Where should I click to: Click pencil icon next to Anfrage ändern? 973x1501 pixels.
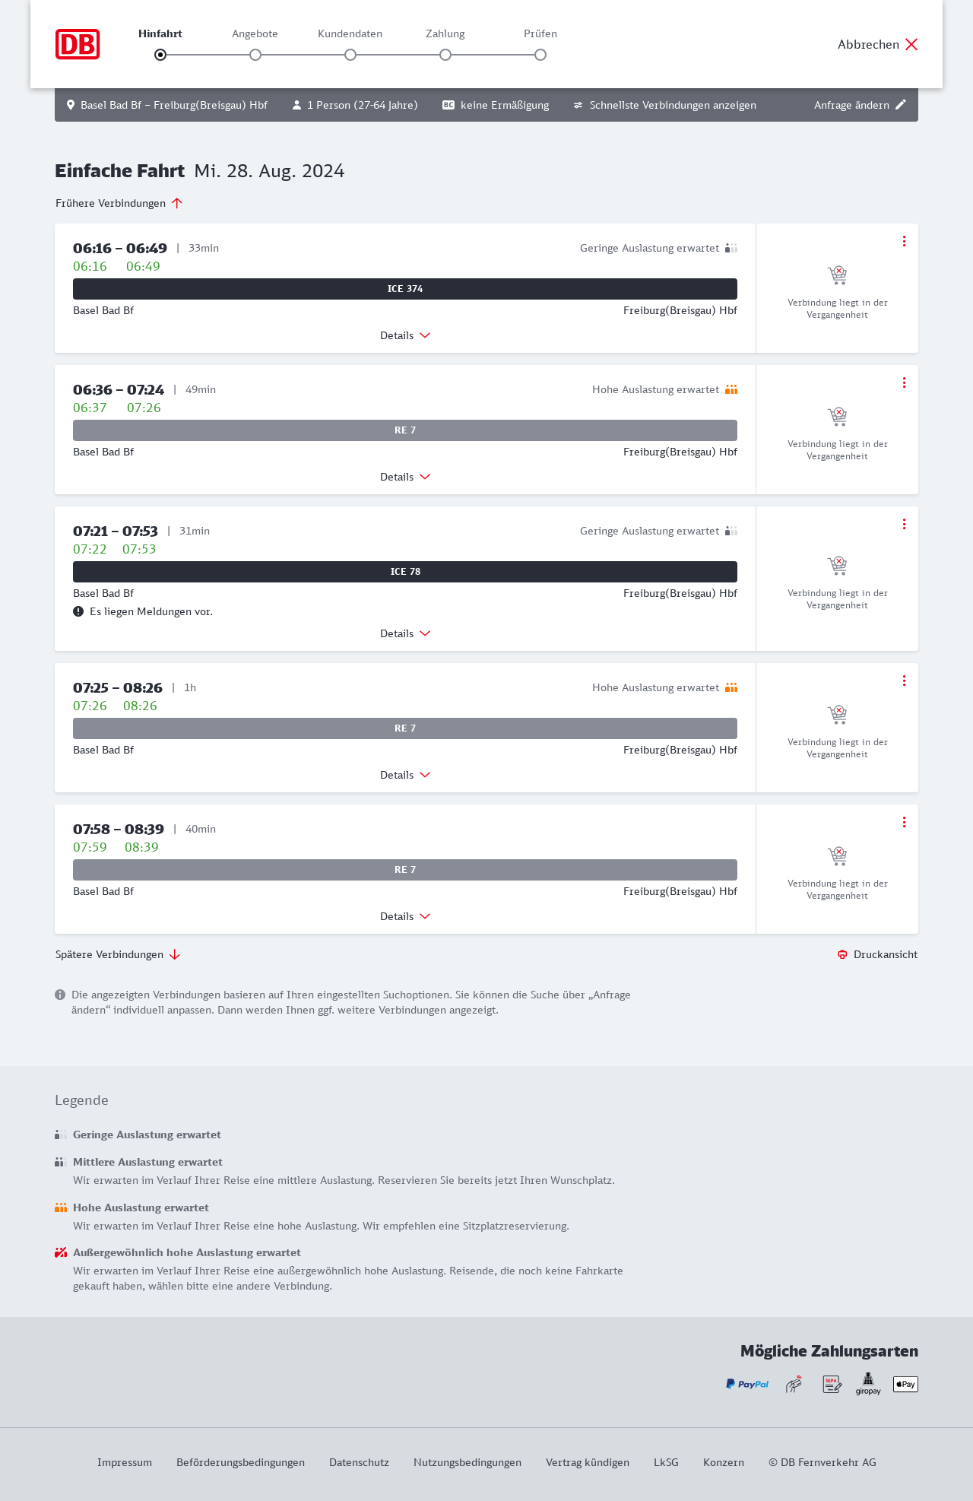coord(901,105)
